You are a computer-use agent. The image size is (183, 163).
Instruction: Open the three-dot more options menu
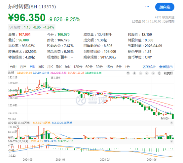click(x=147, y=7)
